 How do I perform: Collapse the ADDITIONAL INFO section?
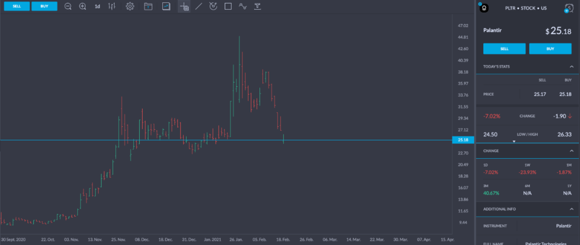coord(571,209)
